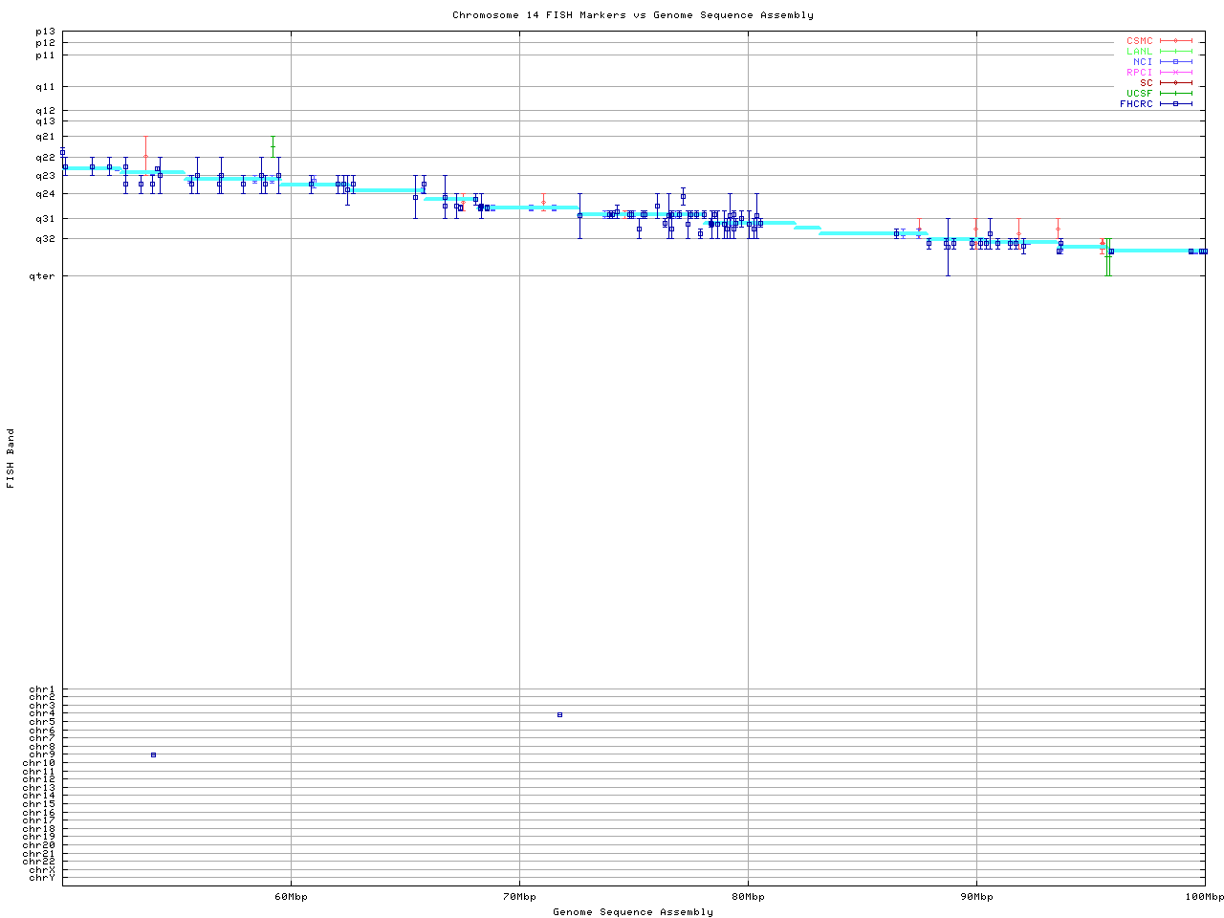
Task: Click the FHCRC legend square marker
Action: pyautogui.click(x=1175, y=104)
